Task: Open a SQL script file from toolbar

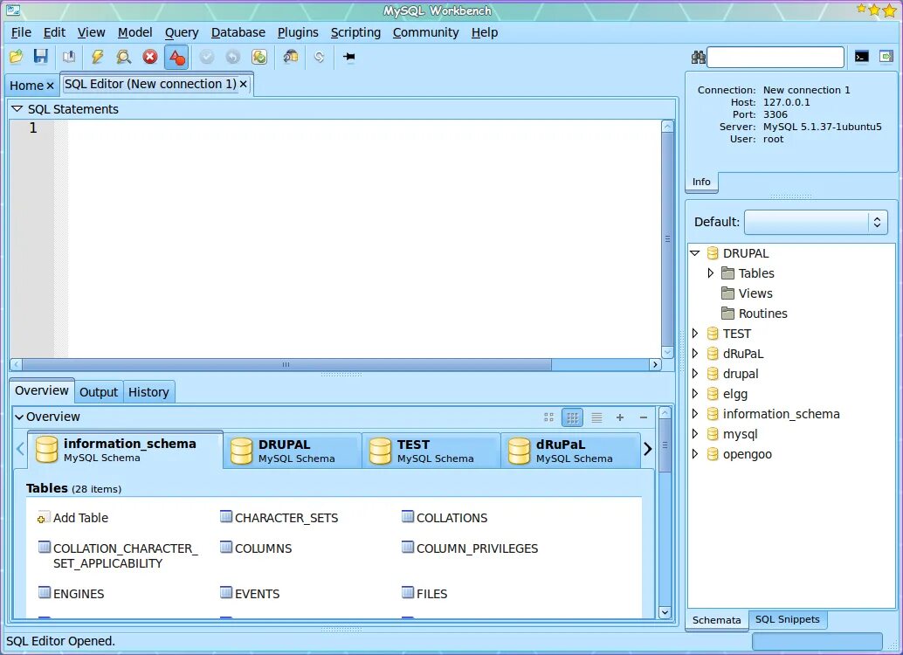Action: click(16, 57)
